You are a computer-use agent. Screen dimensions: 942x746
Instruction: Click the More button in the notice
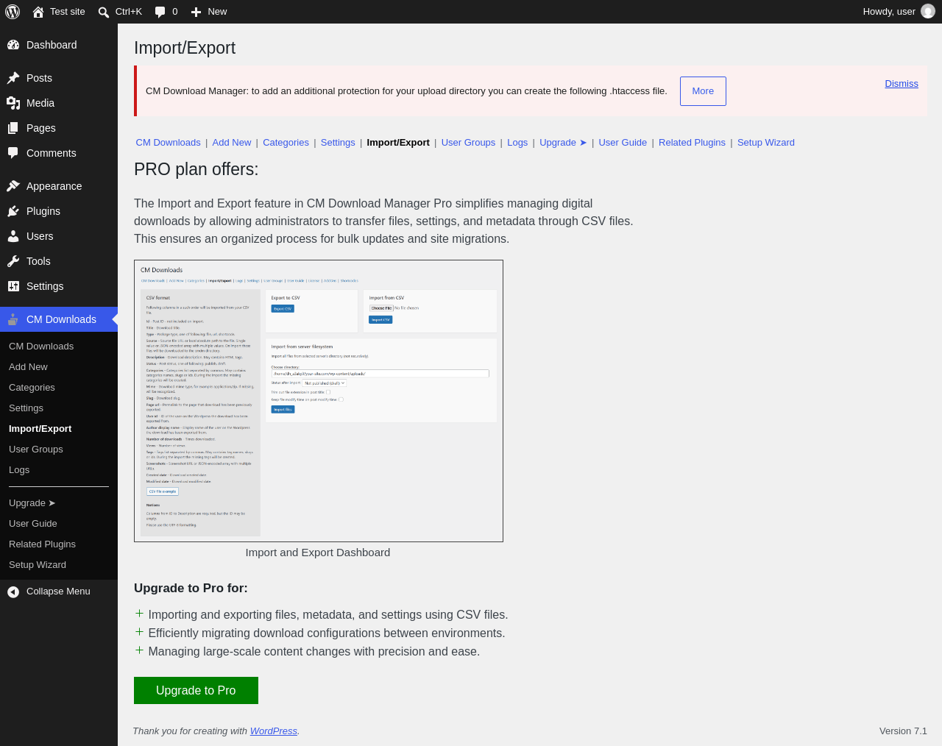click(703, 91)
